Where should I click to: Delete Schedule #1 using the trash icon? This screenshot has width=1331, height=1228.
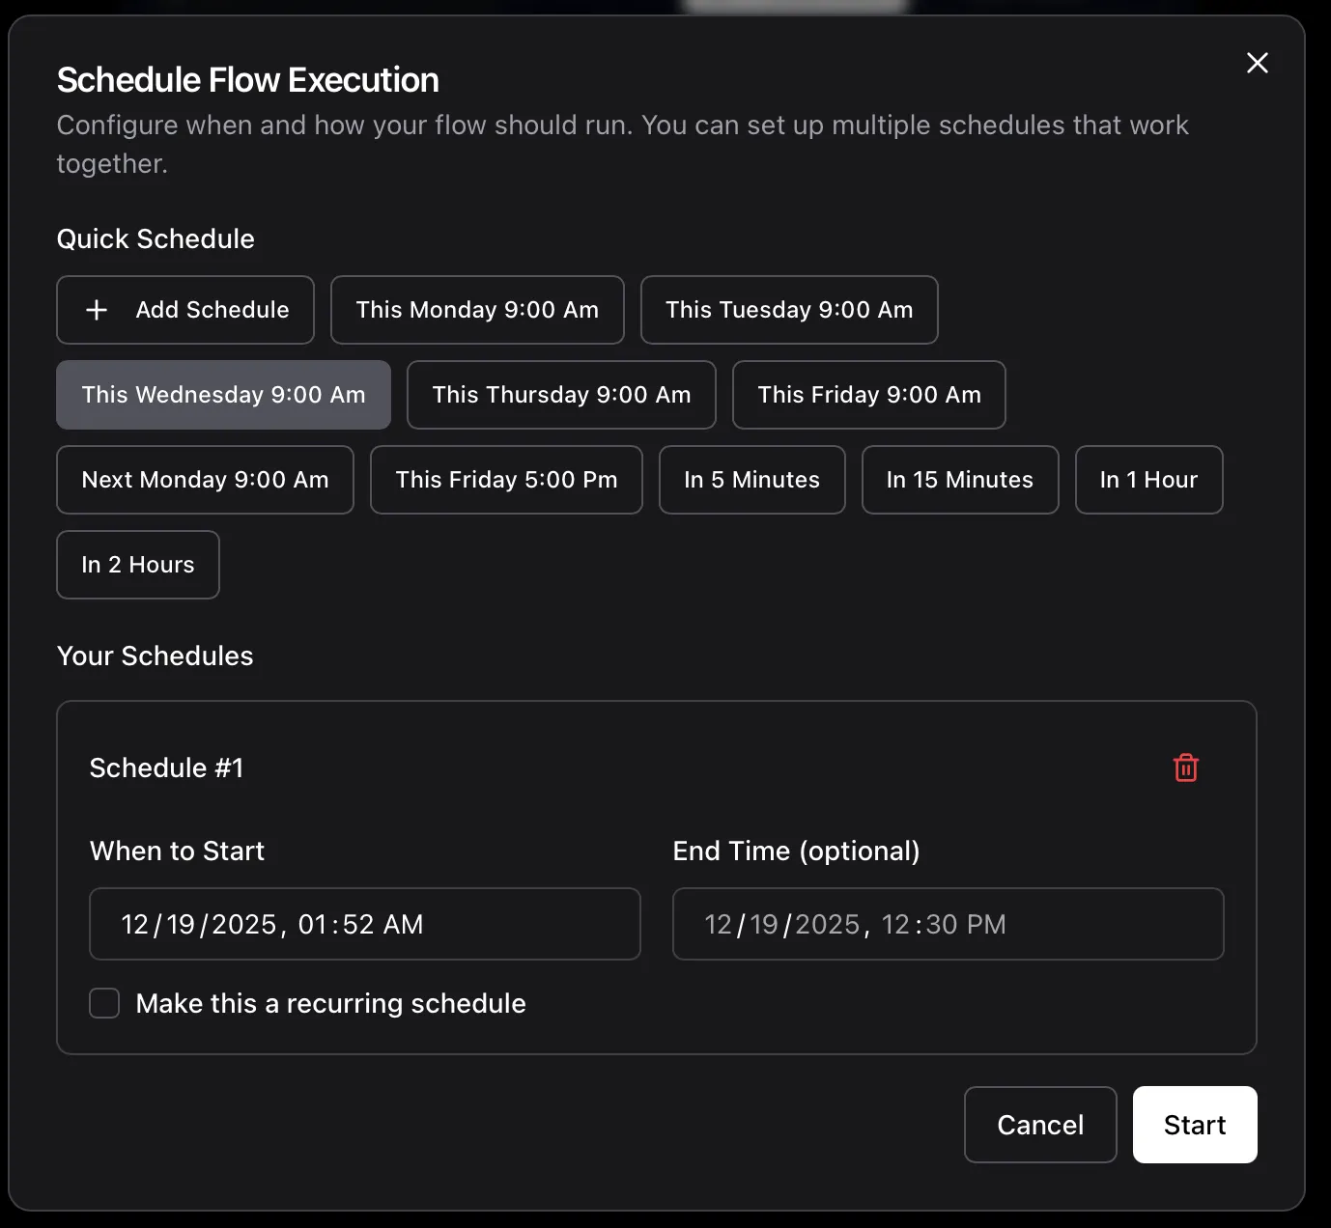click(1186, 767)
